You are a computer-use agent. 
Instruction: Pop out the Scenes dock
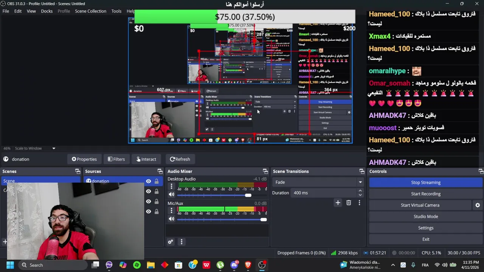[x=78, y=172]
